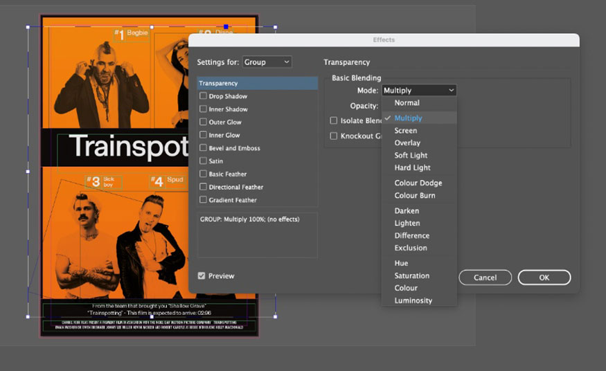The width and height of the screenshot is (606, 371).
Task: Click the Cancel button
Action: click(485, 278)
